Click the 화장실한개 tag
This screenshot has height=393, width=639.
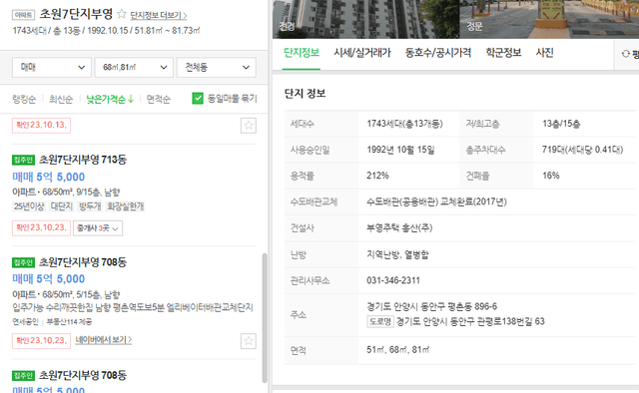point(126,206)
